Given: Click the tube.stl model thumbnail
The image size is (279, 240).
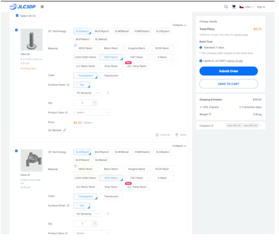Looking at the screenshot, I should [32, 40].
